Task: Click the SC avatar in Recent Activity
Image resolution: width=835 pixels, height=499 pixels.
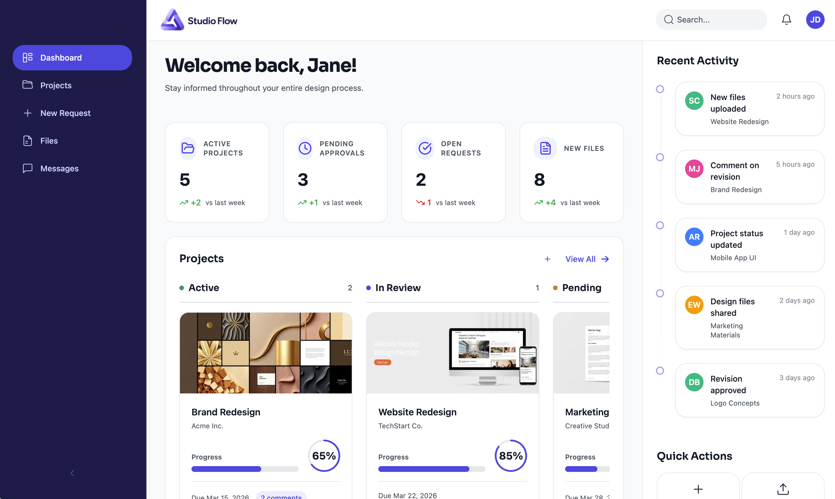Action: 694,101
